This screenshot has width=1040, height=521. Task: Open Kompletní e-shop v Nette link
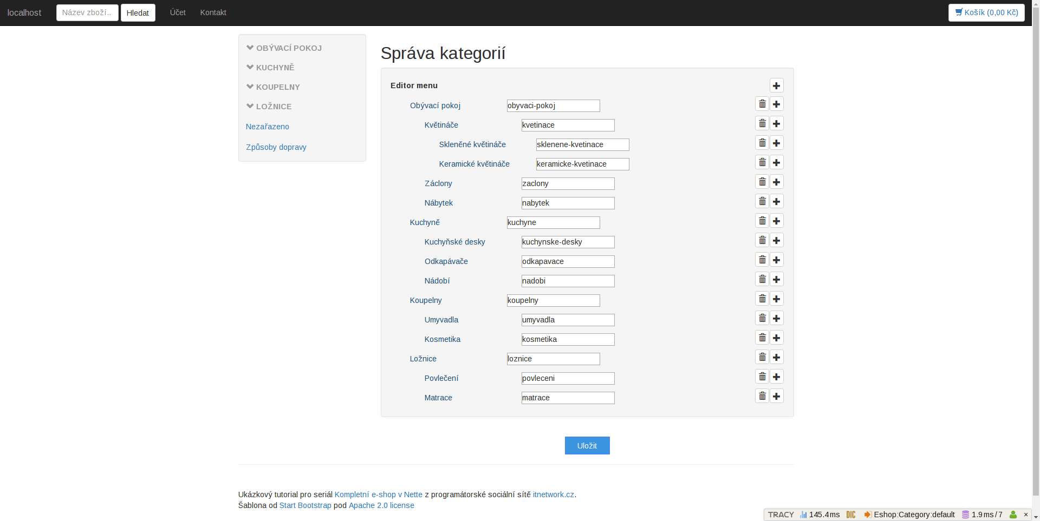coord(379,494)
